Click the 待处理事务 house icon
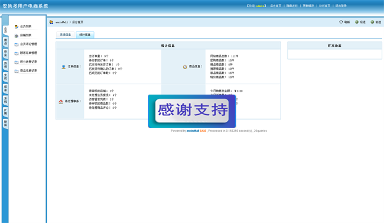This screenshot has width=384, height=223. click(x=61, y=101)
